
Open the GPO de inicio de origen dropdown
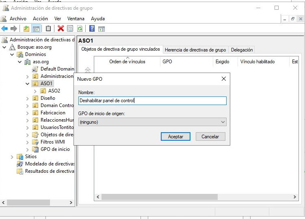click(x=152, y=122)
